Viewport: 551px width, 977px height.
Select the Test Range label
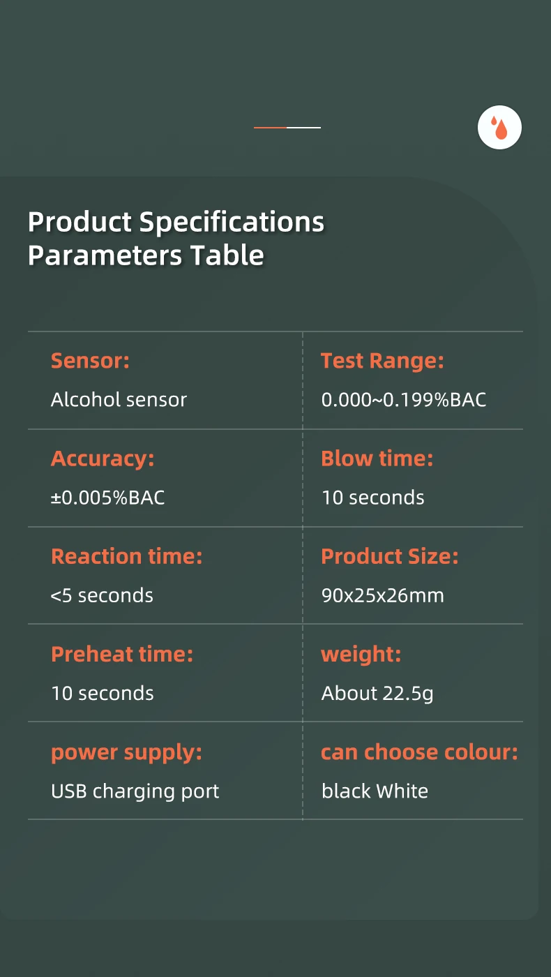click(382, 361)
